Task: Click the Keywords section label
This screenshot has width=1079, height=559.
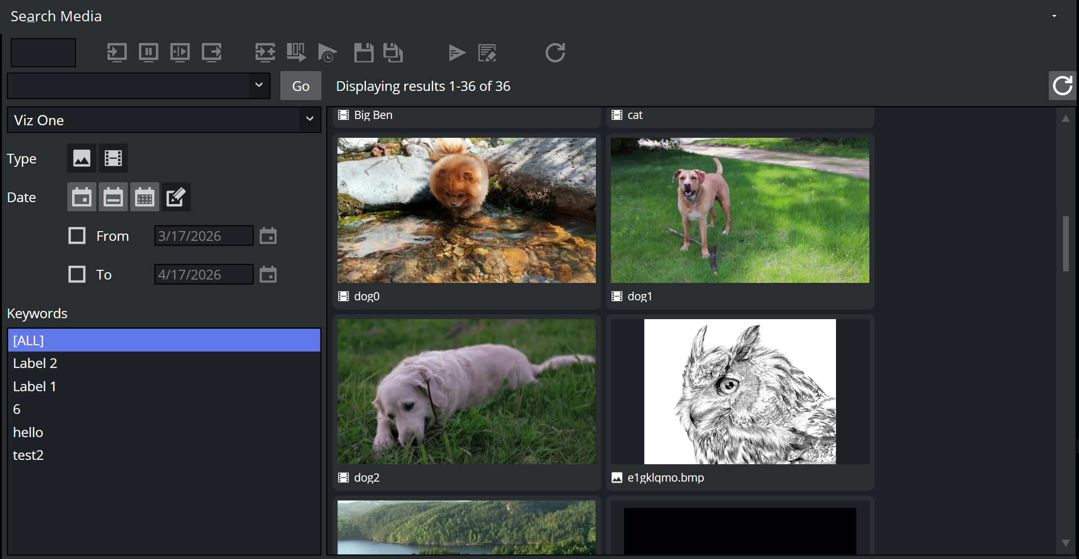Action: [x=37, y=313]
